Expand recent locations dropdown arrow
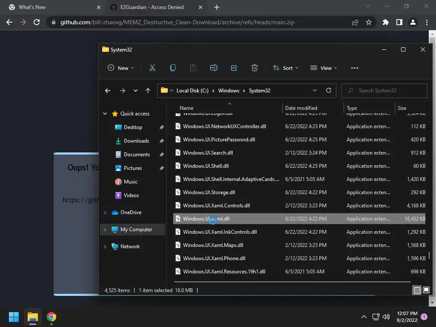This screenshot has width=436, height=327. (x=135, y=91)
